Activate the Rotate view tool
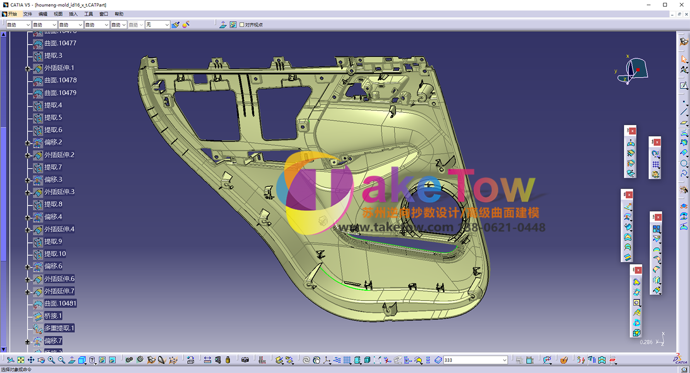The height and width of the screenshot is (373, 690). (x=41, y=360)
